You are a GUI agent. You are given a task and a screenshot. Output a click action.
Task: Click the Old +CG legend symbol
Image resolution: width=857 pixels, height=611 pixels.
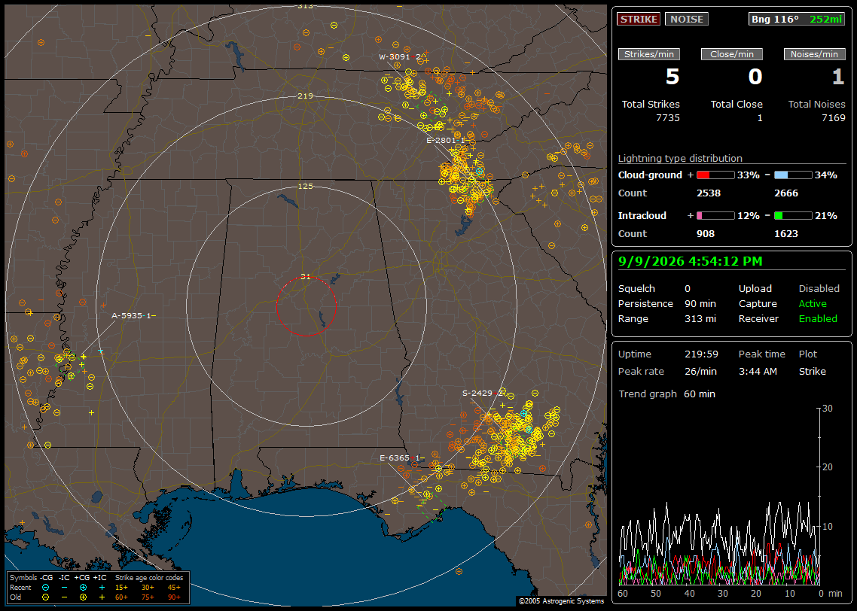click(83, 597)
